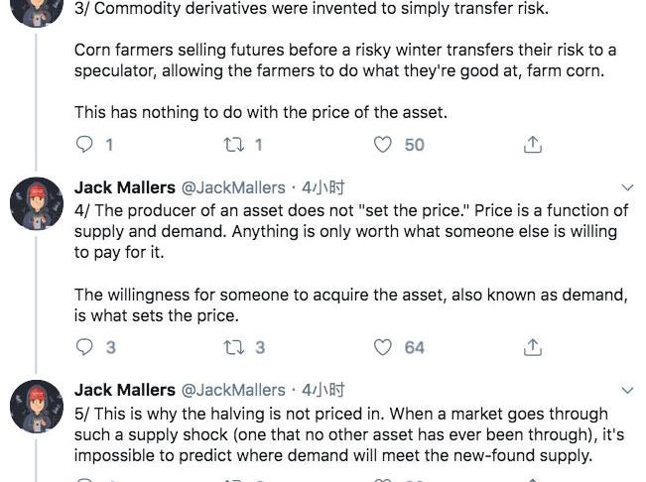Open Jack Mallers avatar on tweet 4/
Viewport: 646px width, 482px height.
pyautogui.click(x=37, y=205)
